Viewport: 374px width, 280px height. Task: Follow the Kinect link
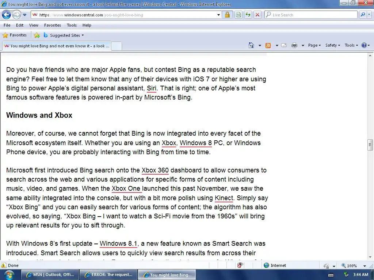coord(224,198)
